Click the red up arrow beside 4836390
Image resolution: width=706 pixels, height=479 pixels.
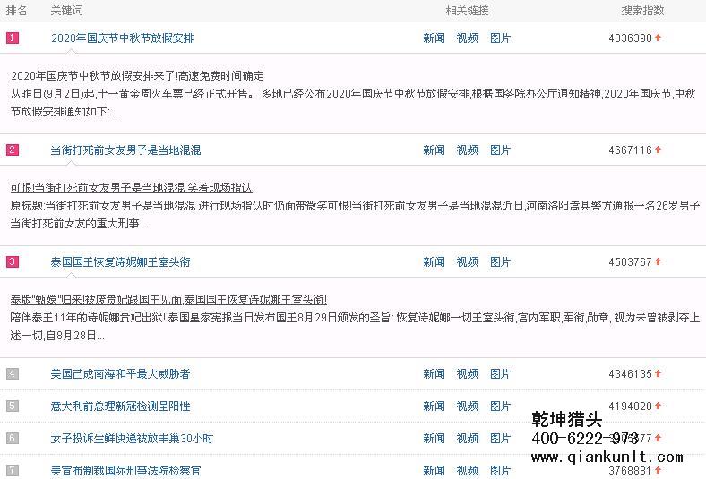click(658, 38)
